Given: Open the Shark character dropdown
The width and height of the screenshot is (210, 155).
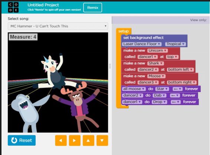Looking at the screenshot, I should point(155,63).
